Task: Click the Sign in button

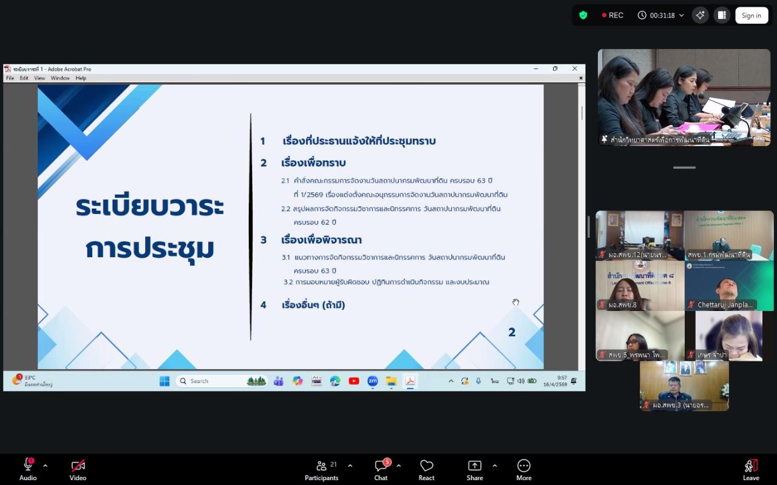Action: click(751, 15)
